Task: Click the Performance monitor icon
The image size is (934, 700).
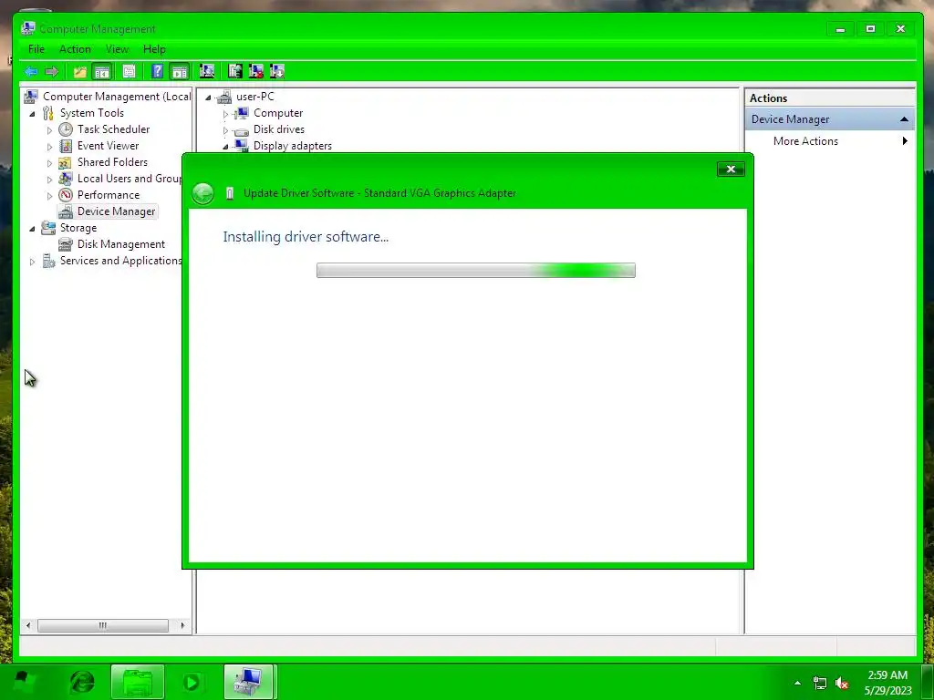Action: point(66,195)
